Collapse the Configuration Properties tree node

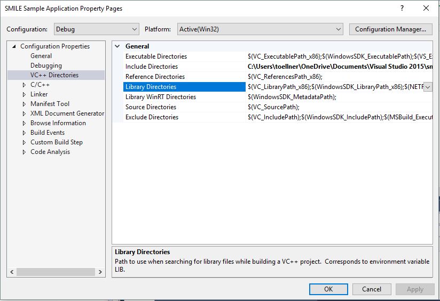click(x=14, y=46)
